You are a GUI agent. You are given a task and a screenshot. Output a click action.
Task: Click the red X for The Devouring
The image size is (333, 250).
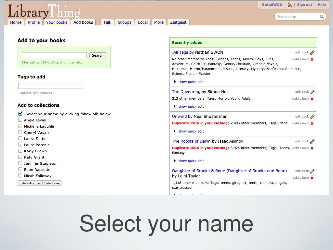click(x=312, y=99)
